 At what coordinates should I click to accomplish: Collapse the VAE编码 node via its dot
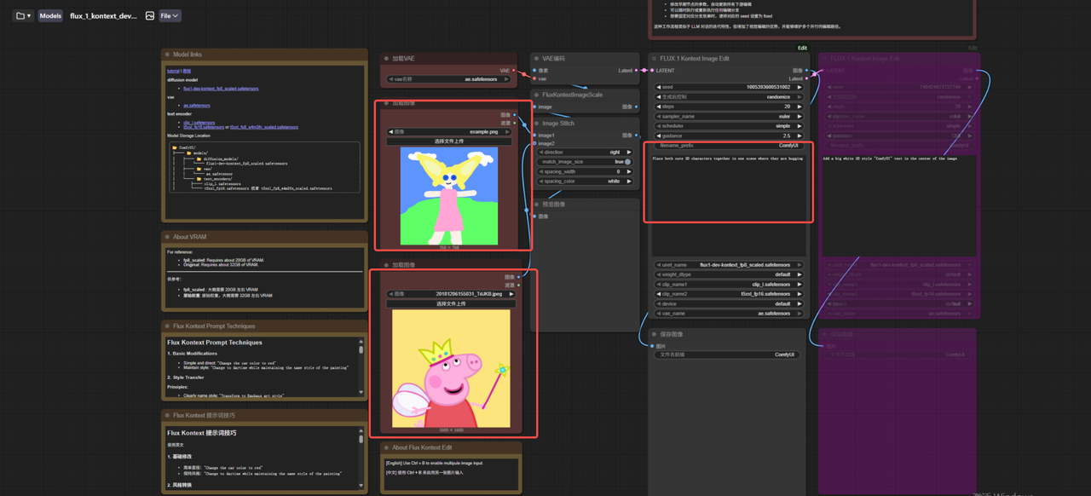537,59
